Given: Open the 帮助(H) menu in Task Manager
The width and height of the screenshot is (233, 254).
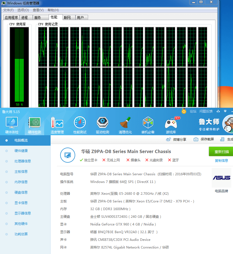Looking at the screenshot, I should coord(53,10).
